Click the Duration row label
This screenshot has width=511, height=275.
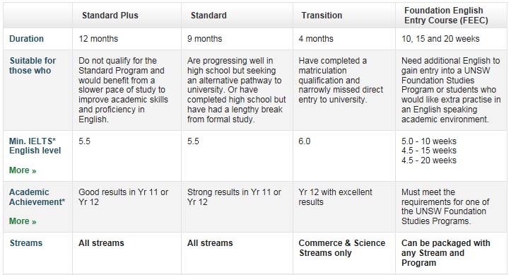[26, 39]
